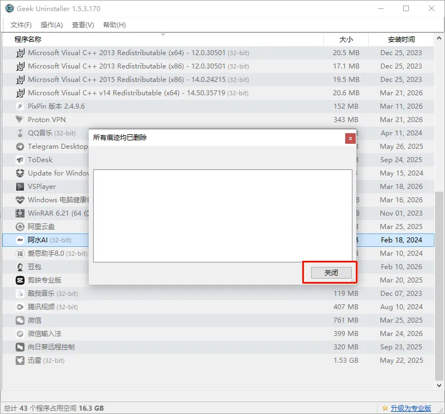Click the 阿水AI app icon
Screen dimensions: 445x414
[x=20, y=240]
